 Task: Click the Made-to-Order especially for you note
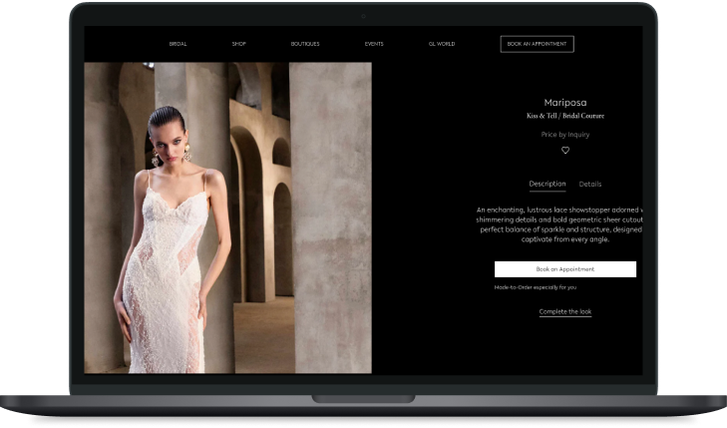[x=536, y=287]
